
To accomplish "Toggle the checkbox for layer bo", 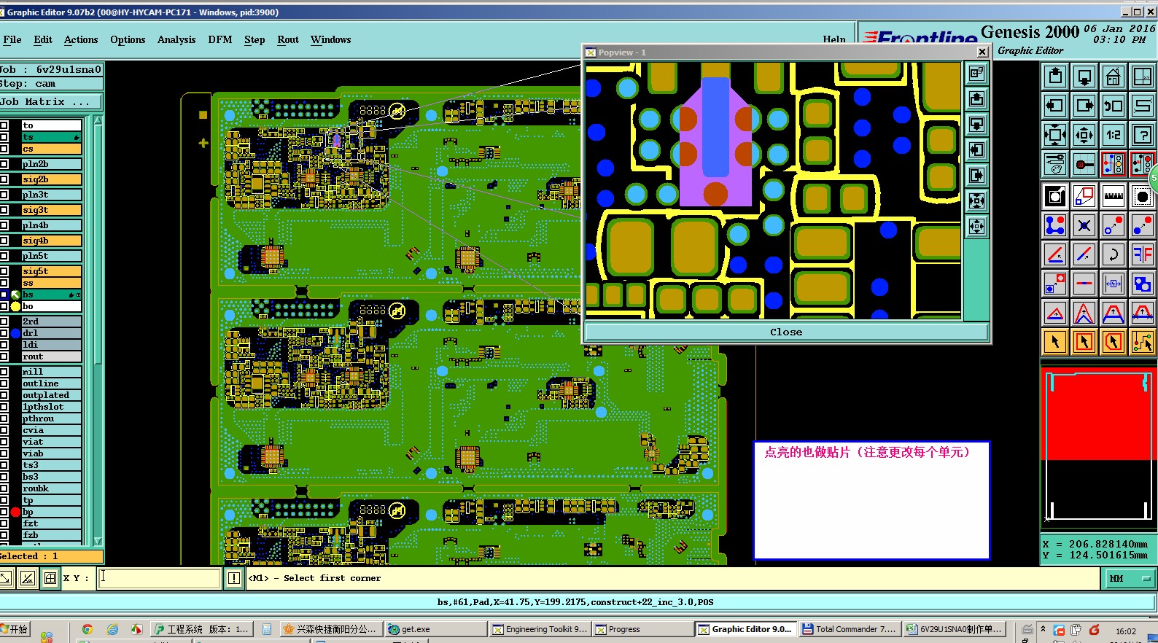I will point(4,306).
